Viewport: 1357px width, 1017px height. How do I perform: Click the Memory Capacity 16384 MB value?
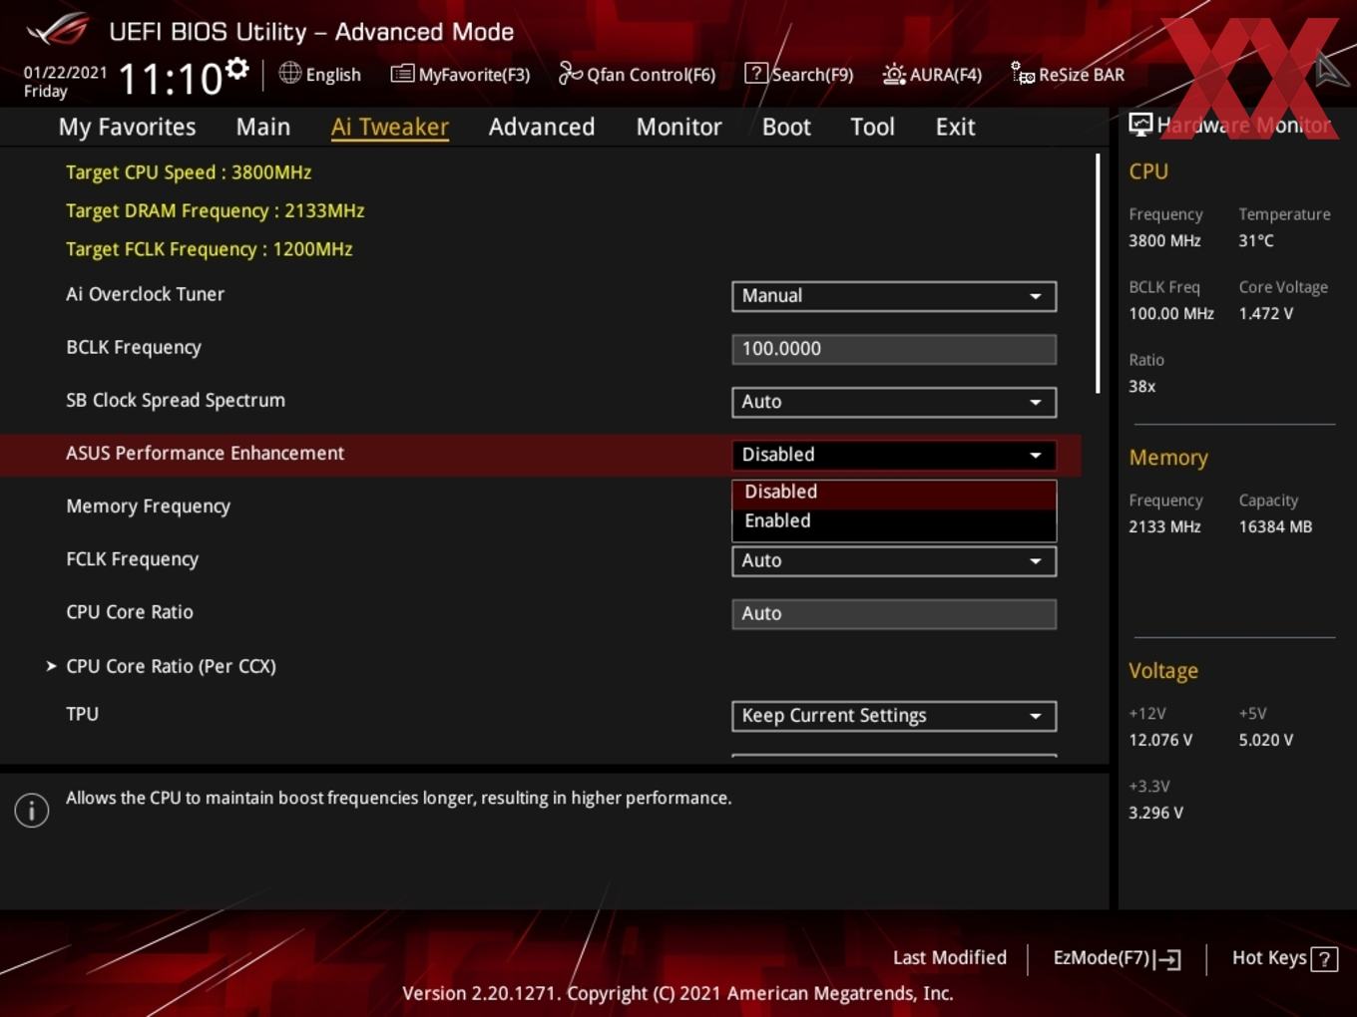(1275, 526)
